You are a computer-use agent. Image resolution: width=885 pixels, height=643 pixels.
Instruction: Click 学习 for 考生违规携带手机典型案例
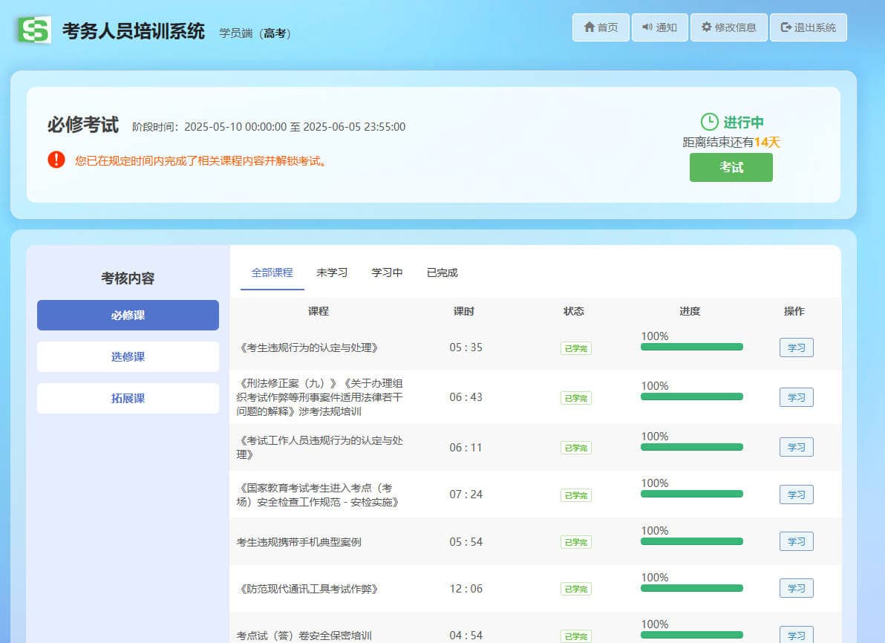point(797,541)
